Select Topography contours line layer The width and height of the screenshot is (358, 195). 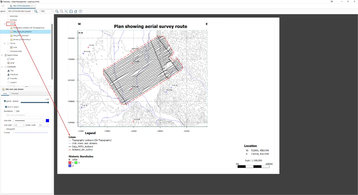pos(28,28)
